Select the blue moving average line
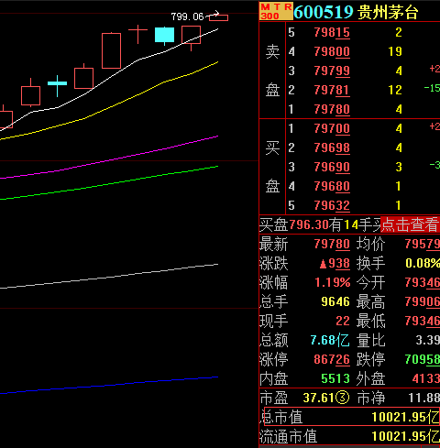Viewport: 440px width, 448px height. click(109, 386)
